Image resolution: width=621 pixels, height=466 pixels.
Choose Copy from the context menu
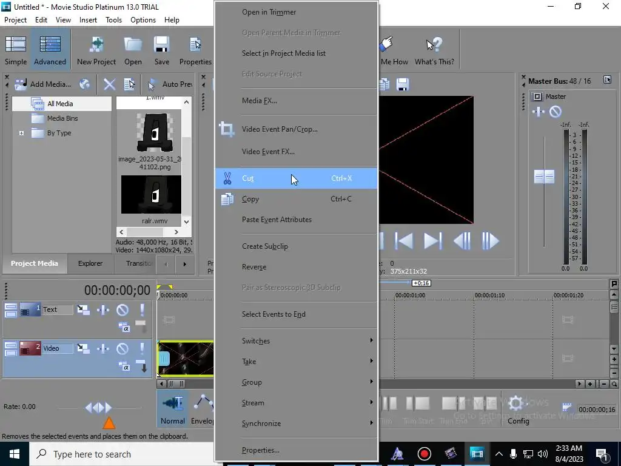click(x=296, y=199)
